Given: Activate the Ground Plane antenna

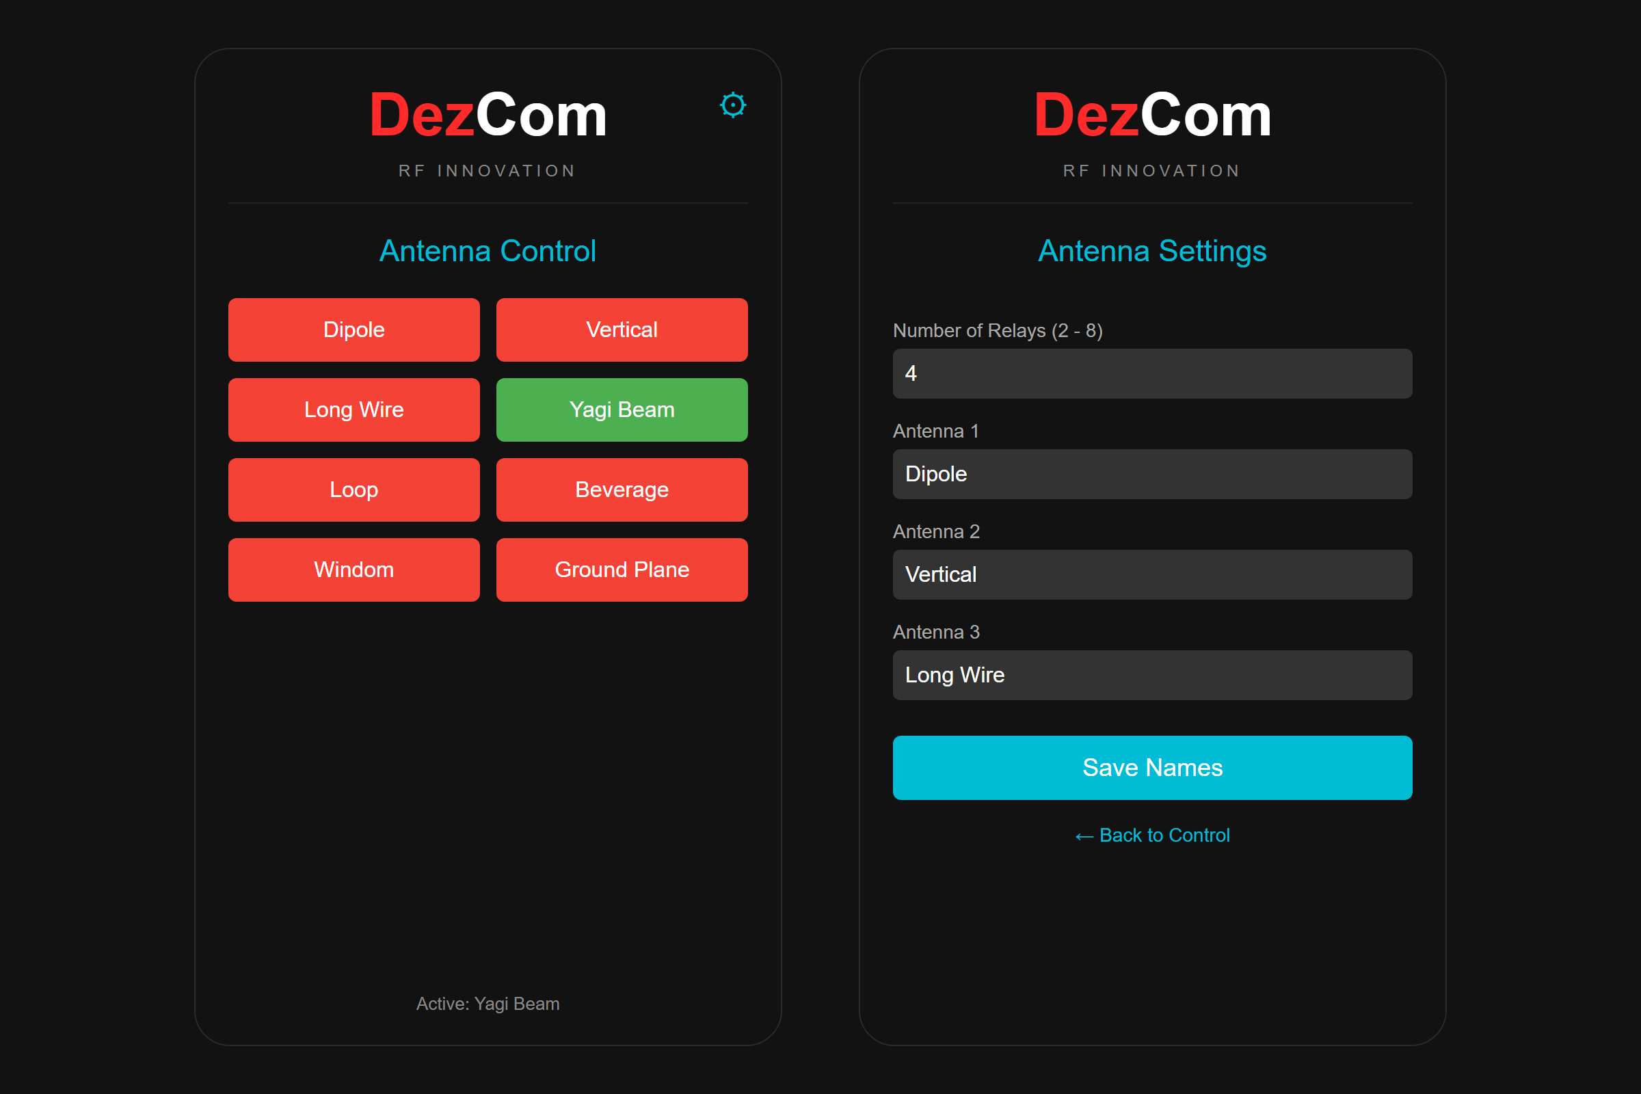Looking at the screenshot, I should tap(622, 570).
